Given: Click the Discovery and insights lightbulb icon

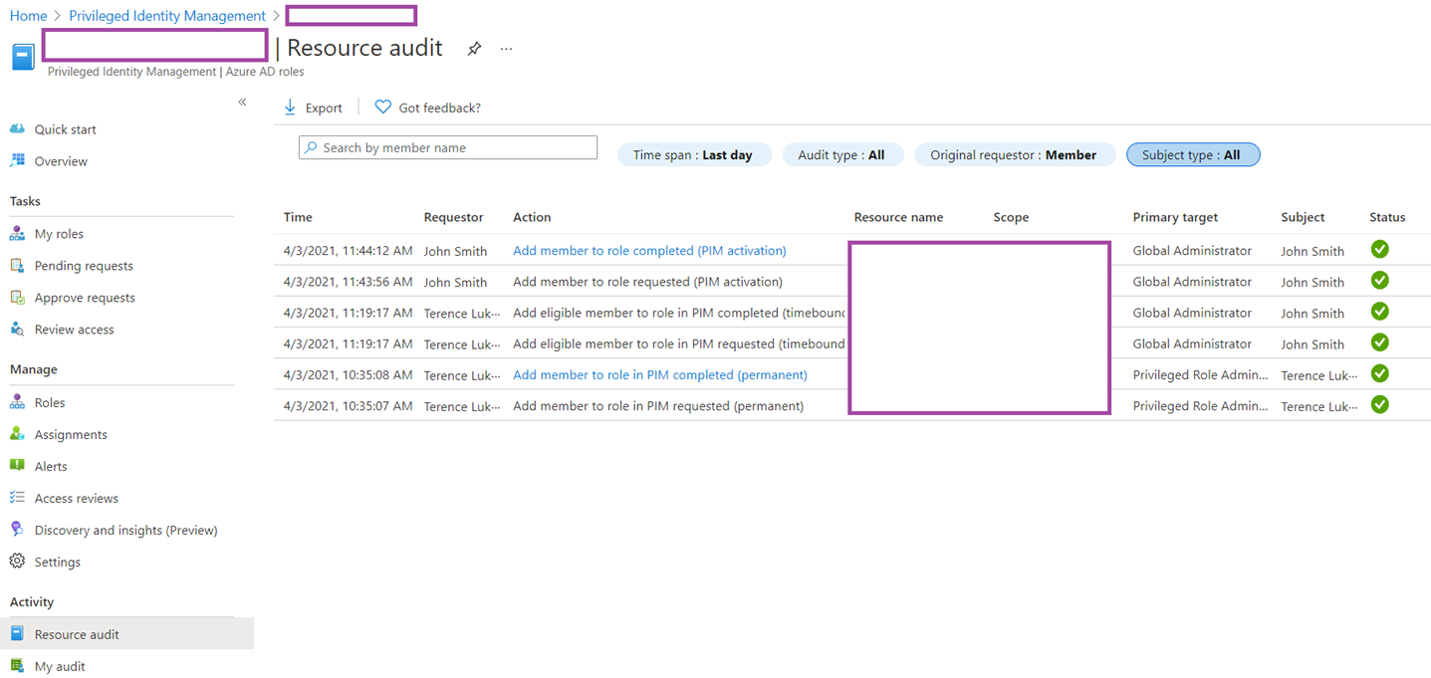Looking at the screenshot, I should click(17, 530).
